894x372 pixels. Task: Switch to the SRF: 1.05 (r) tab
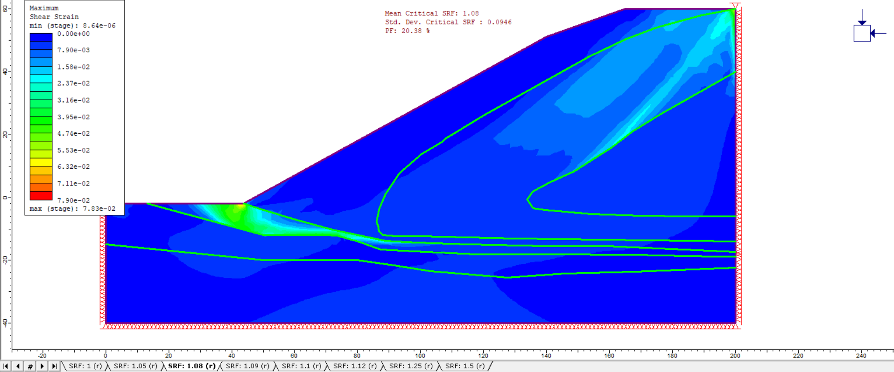(x=135, y=366)
